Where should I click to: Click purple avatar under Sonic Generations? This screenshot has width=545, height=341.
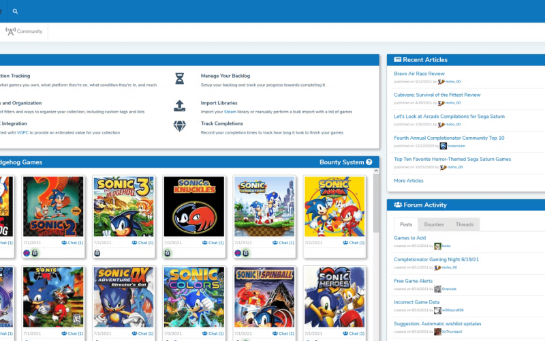pyautogui.click(x=238, y=253)
